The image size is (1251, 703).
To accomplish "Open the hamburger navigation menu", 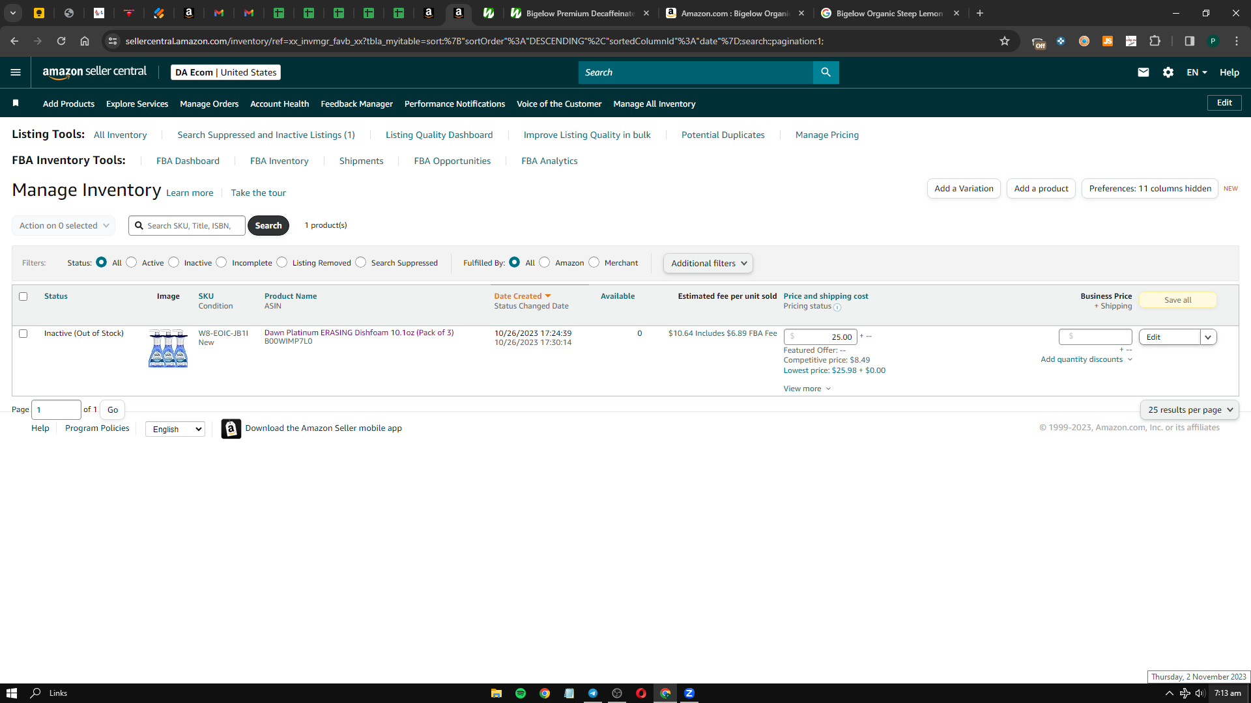I will 16,72.
